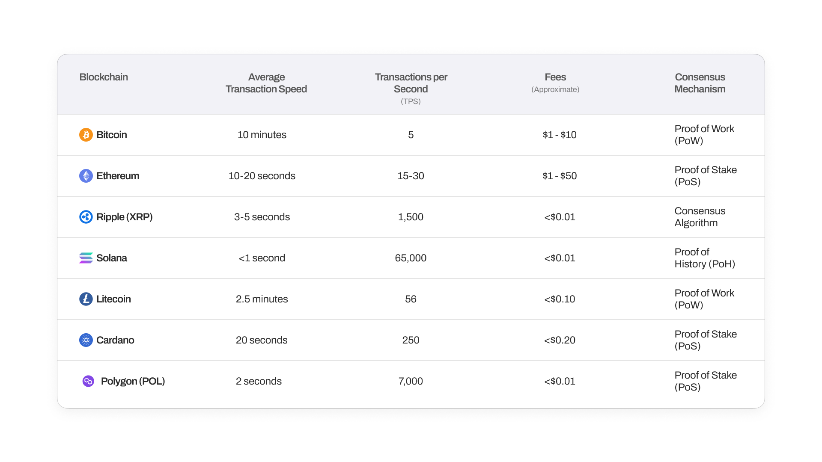Select the Ripple (XRP) name text
This screenshot has width=822, height=462.
click(x=125, y=217)
